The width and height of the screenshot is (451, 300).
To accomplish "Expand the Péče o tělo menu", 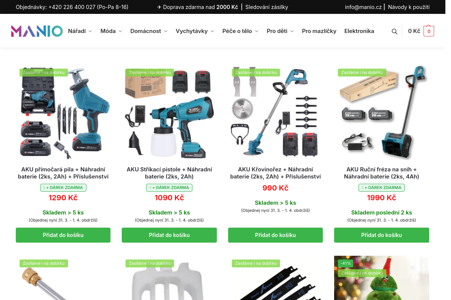I will 240,31.
